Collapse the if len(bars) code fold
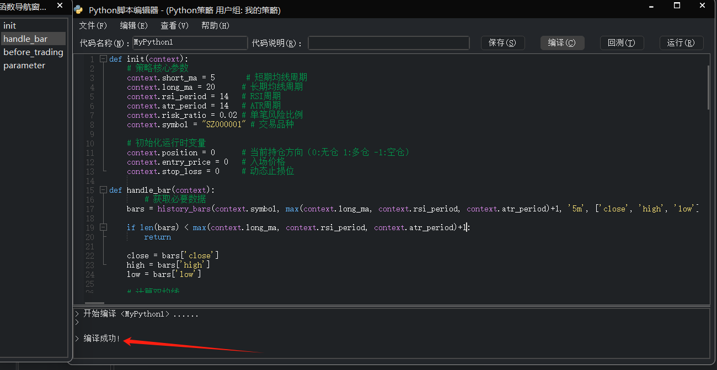This screenshot has height=370, width=717. [103, 227]
